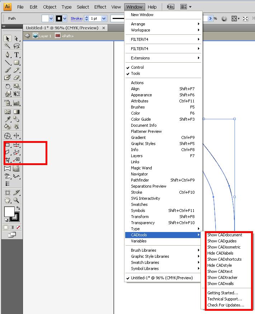Select the Type tool

point(16,55)
